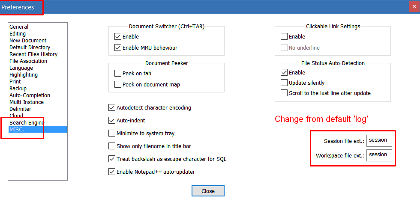The height and width of the screenshot is (202, 420).
Task: Toggle File Status Auto-Detection Enable checkbox
Action: pos(284,72)
